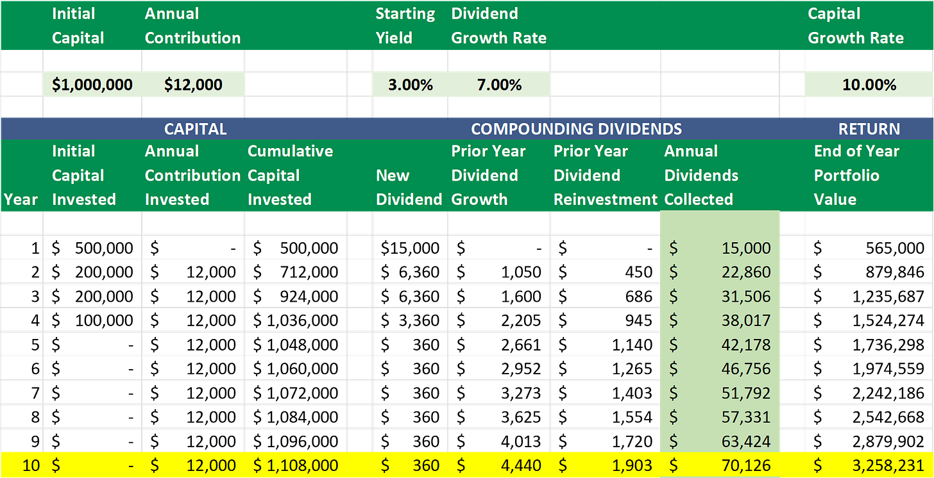The width and height of the screenshot is (934, 478).
Task: Select the 450 dividend reinvestment cell
Action: coord(605,272)
